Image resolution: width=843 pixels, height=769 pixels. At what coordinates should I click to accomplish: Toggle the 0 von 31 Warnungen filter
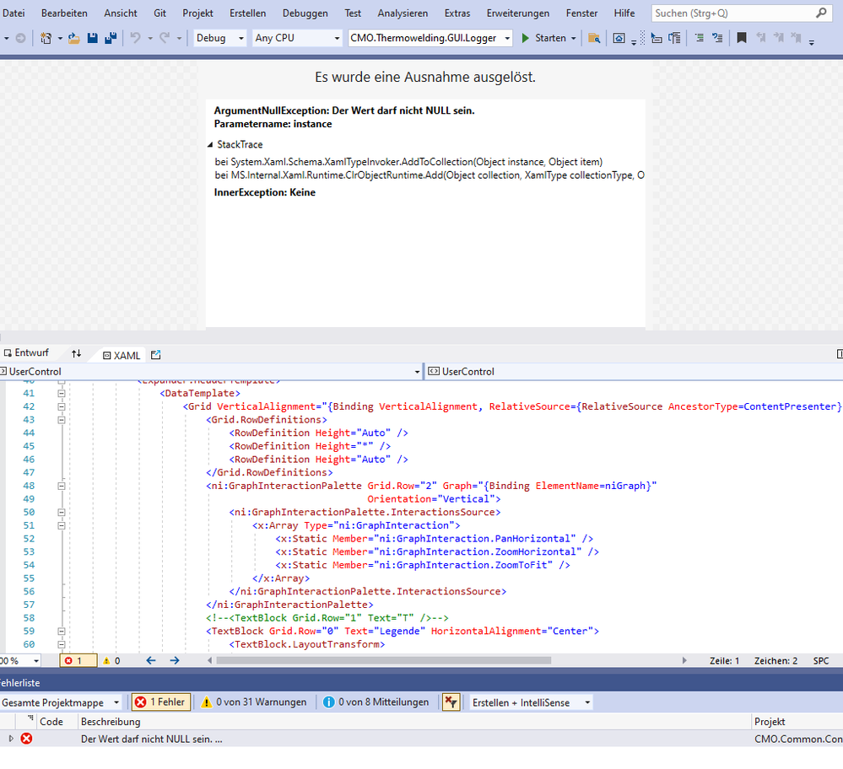(x=254, y=702)
